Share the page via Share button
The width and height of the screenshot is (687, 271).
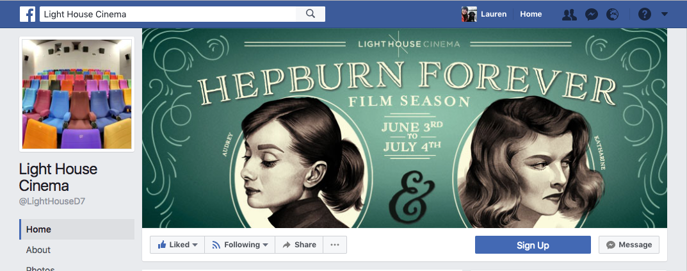point(299,245)
